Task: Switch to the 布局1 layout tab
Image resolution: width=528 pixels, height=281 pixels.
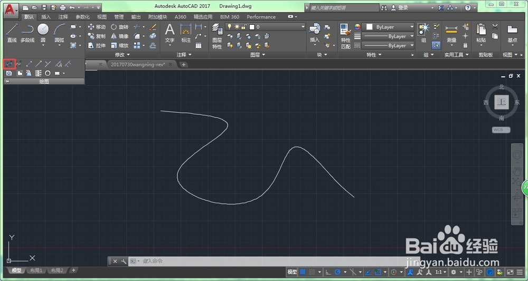Action: point(36,270)
